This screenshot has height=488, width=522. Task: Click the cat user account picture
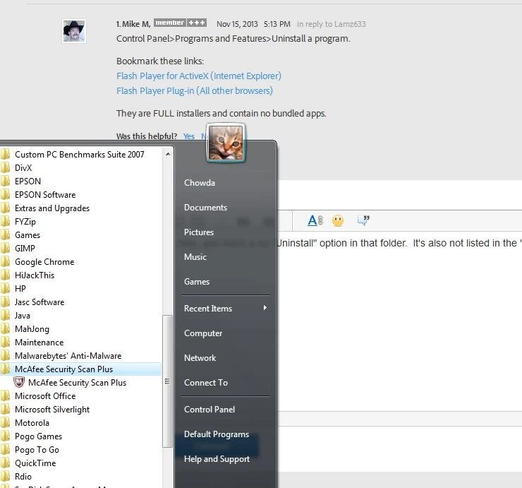coord(226,143)
